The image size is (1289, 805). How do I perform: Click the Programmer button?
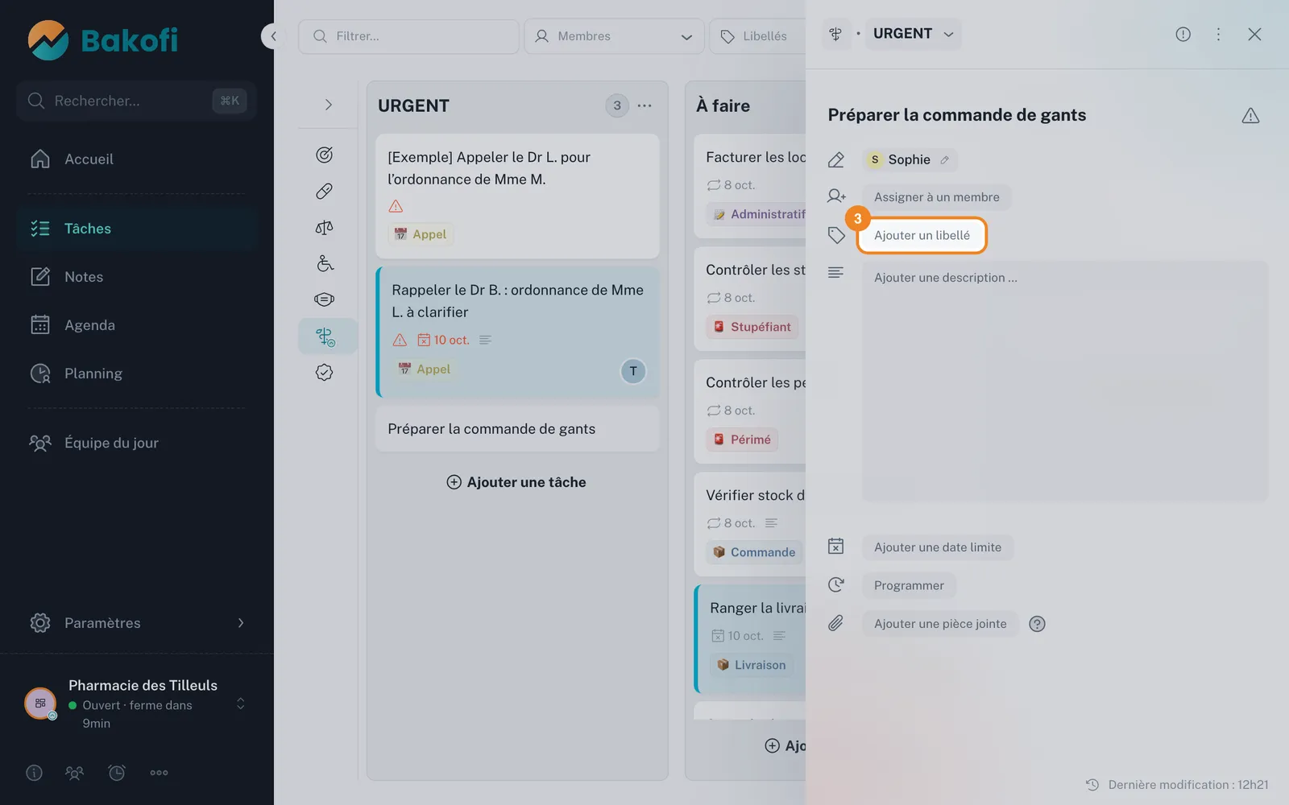909,585
